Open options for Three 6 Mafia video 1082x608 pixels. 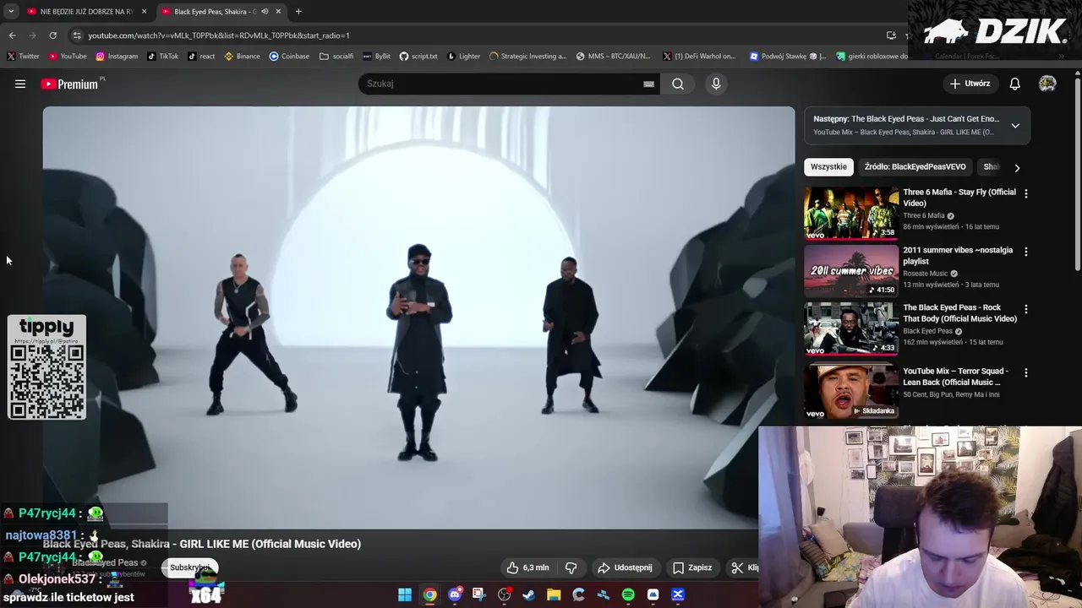pyautogui.click(x=1026, y=193)
